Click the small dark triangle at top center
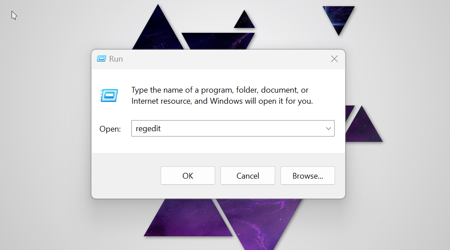450x250 pixels. coord(244,21)
